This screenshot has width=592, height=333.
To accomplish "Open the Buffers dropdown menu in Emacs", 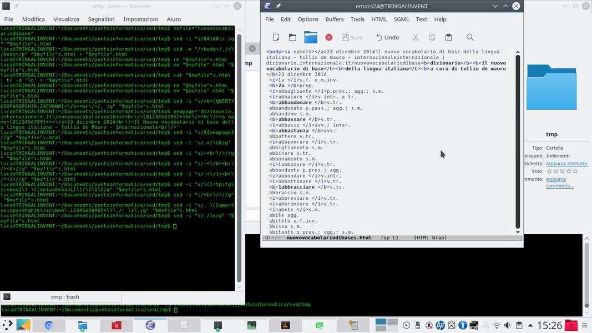I will coord(334,19).
